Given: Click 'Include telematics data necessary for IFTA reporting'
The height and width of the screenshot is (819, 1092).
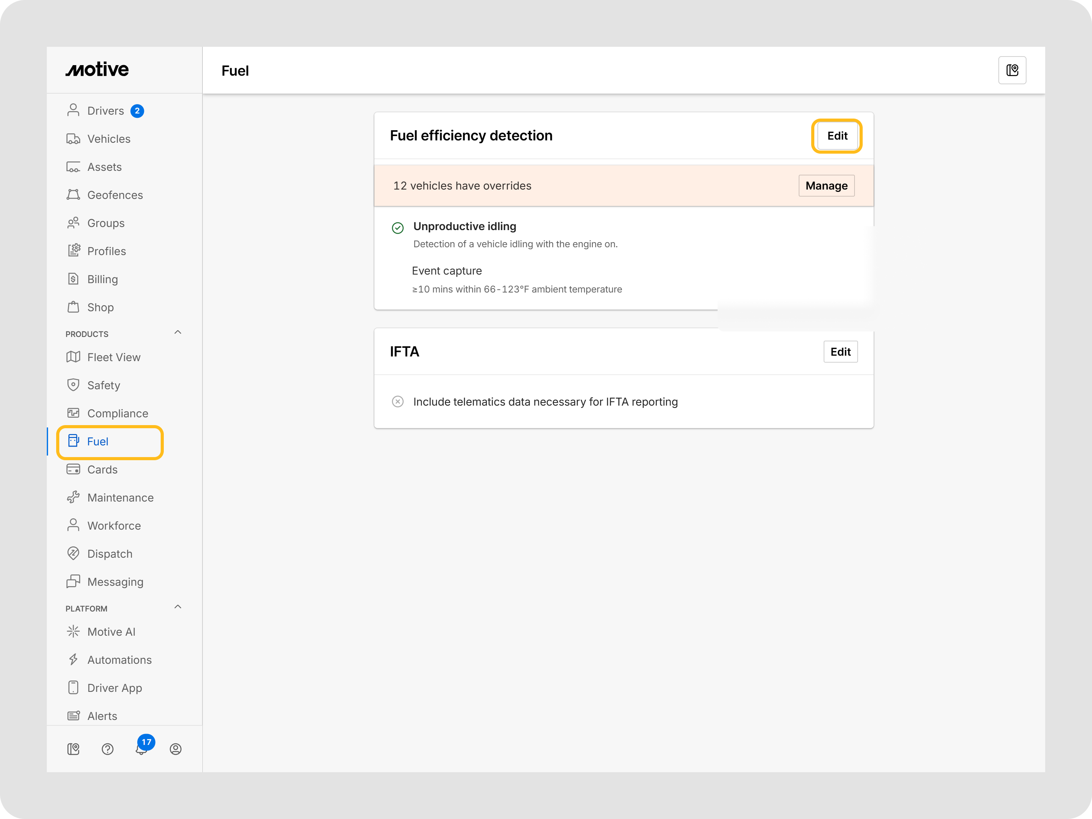Looking at the screenshot, I should (546, 402).
